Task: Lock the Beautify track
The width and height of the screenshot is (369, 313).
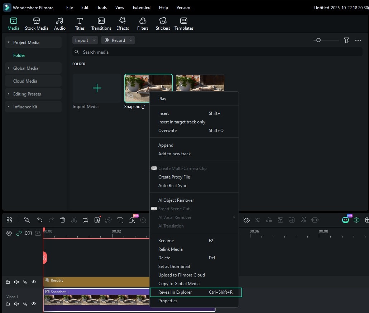Action: [x=8, y=282]
